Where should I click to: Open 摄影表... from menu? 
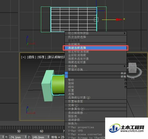(x=96, y=116)
